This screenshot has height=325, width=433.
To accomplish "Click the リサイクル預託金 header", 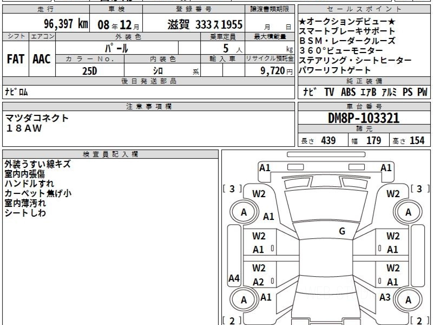I will [x=270, y=59].
